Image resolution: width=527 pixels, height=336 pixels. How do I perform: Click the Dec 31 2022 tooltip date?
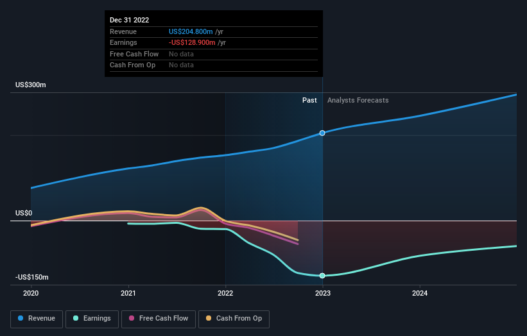130,20
